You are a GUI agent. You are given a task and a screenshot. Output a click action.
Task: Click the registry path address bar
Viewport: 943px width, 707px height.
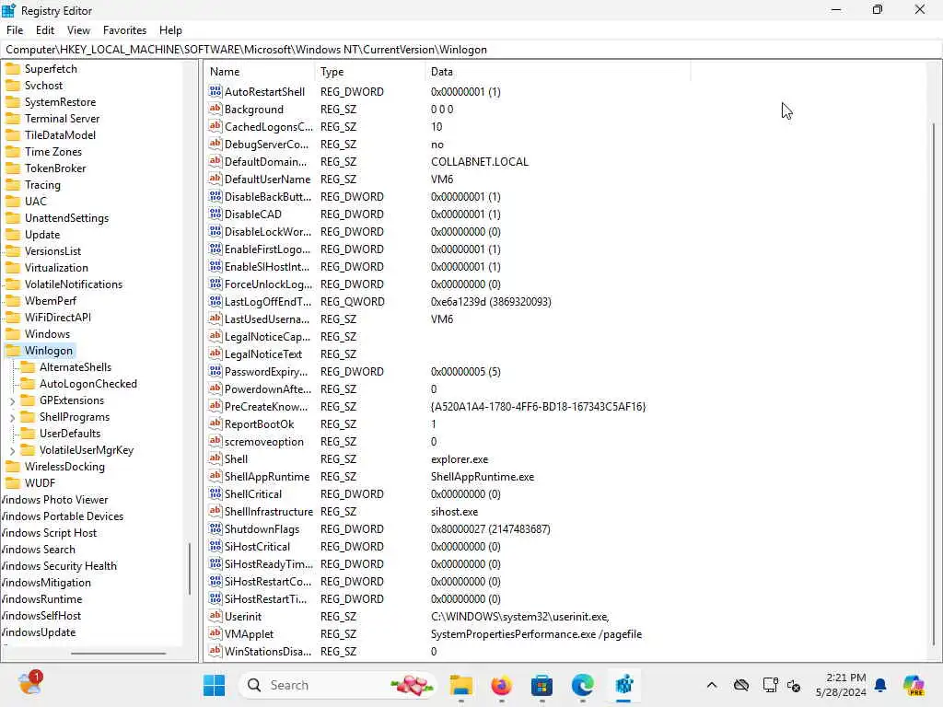pos(471,50)
